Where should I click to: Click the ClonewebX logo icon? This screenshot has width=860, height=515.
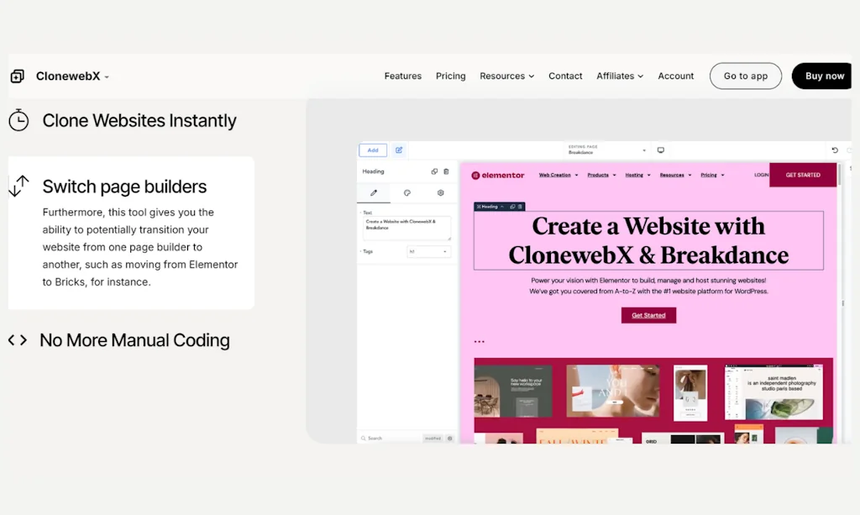click(17, 76)
